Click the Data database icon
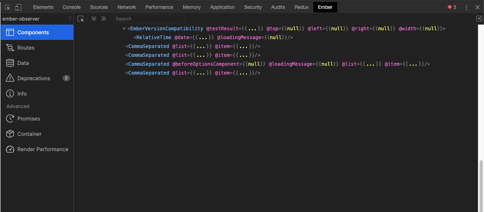Screen dimensions: 484x212 10,63
